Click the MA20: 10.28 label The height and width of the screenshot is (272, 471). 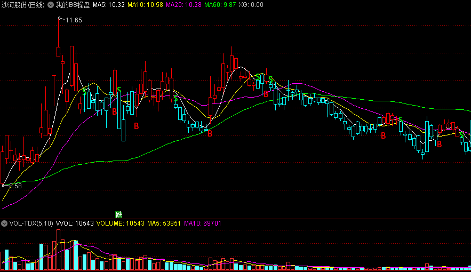coord(183,5)
